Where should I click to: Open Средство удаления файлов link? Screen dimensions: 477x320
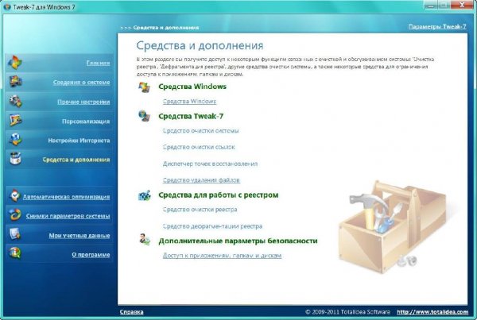click(x=201, y=180)
